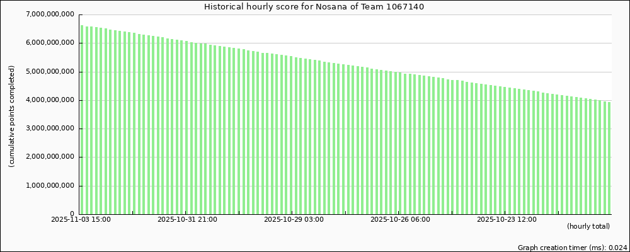630x252 pixels.
Task: Select the shortest rightmost green bar
Action: click(609, 157)
